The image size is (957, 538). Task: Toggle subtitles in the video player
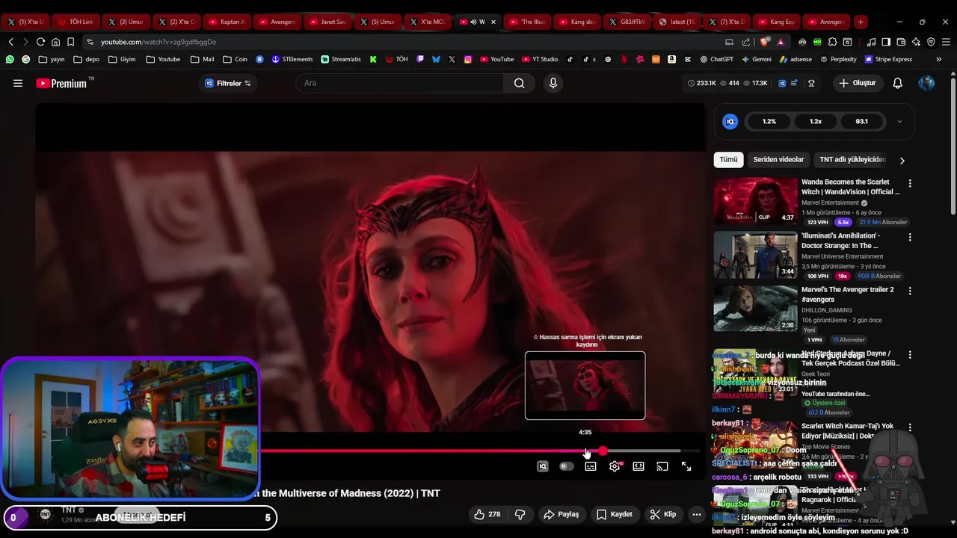pos(591,466)
